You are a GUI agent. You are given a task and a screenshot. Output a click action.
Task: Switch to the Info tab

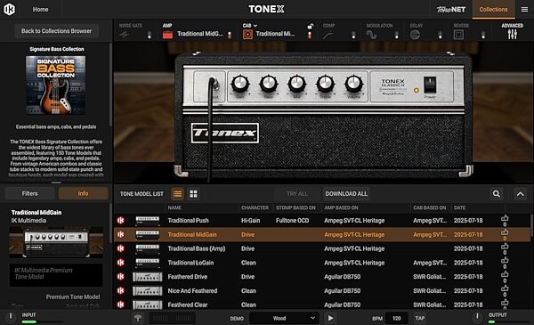click(83, 193)
